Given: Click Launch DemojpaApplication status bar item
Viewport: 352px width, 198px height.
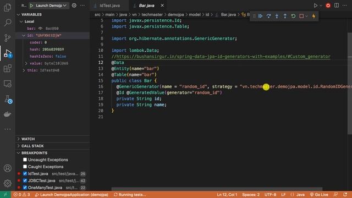Looking at the screenshot, I should (71, 195).
